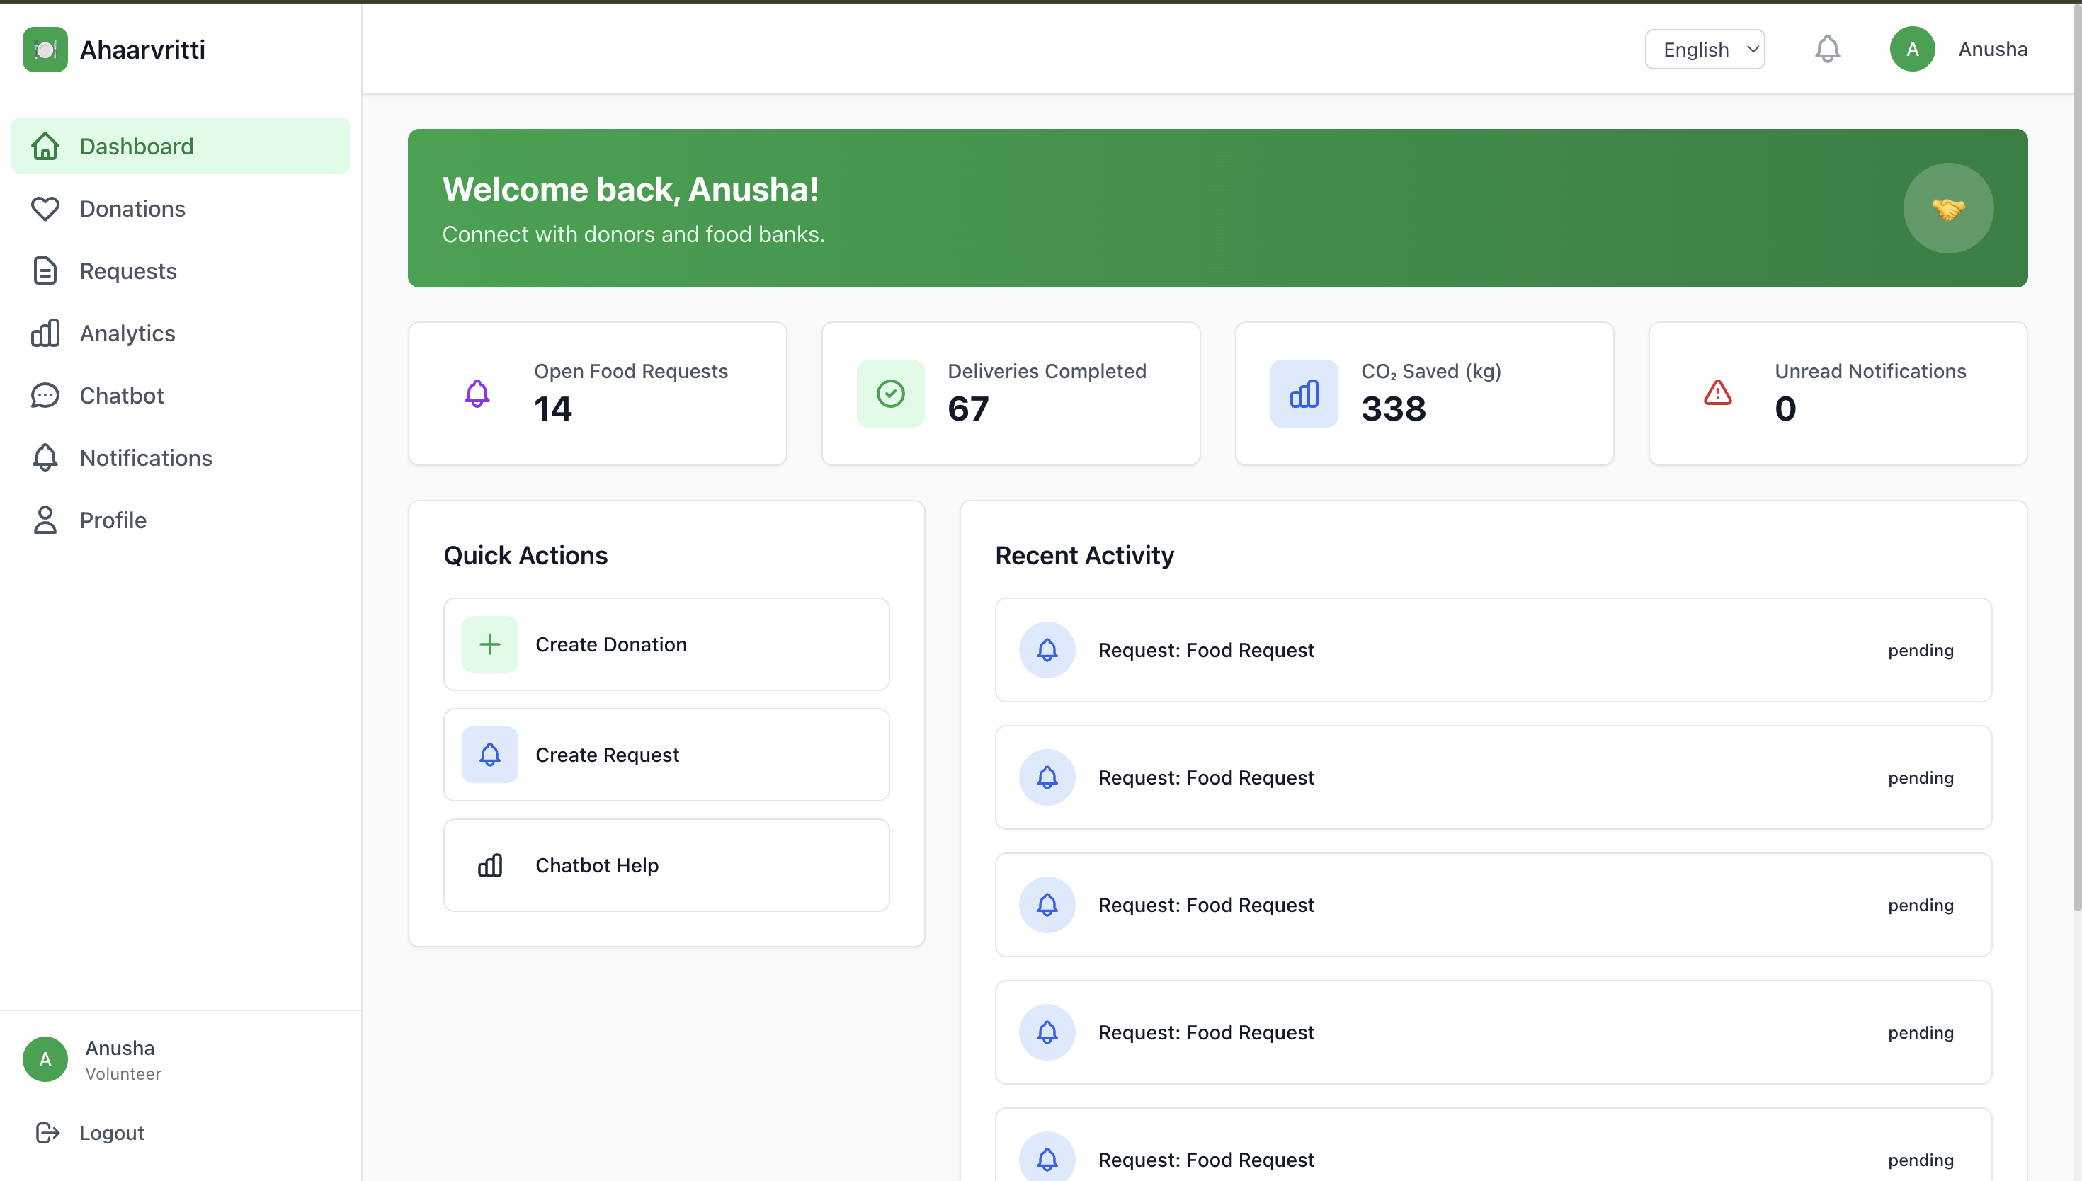The width and height of the screenshot is (2082, 1181).
Task: Go to Analytics in the sidebar
Action: 127,333
